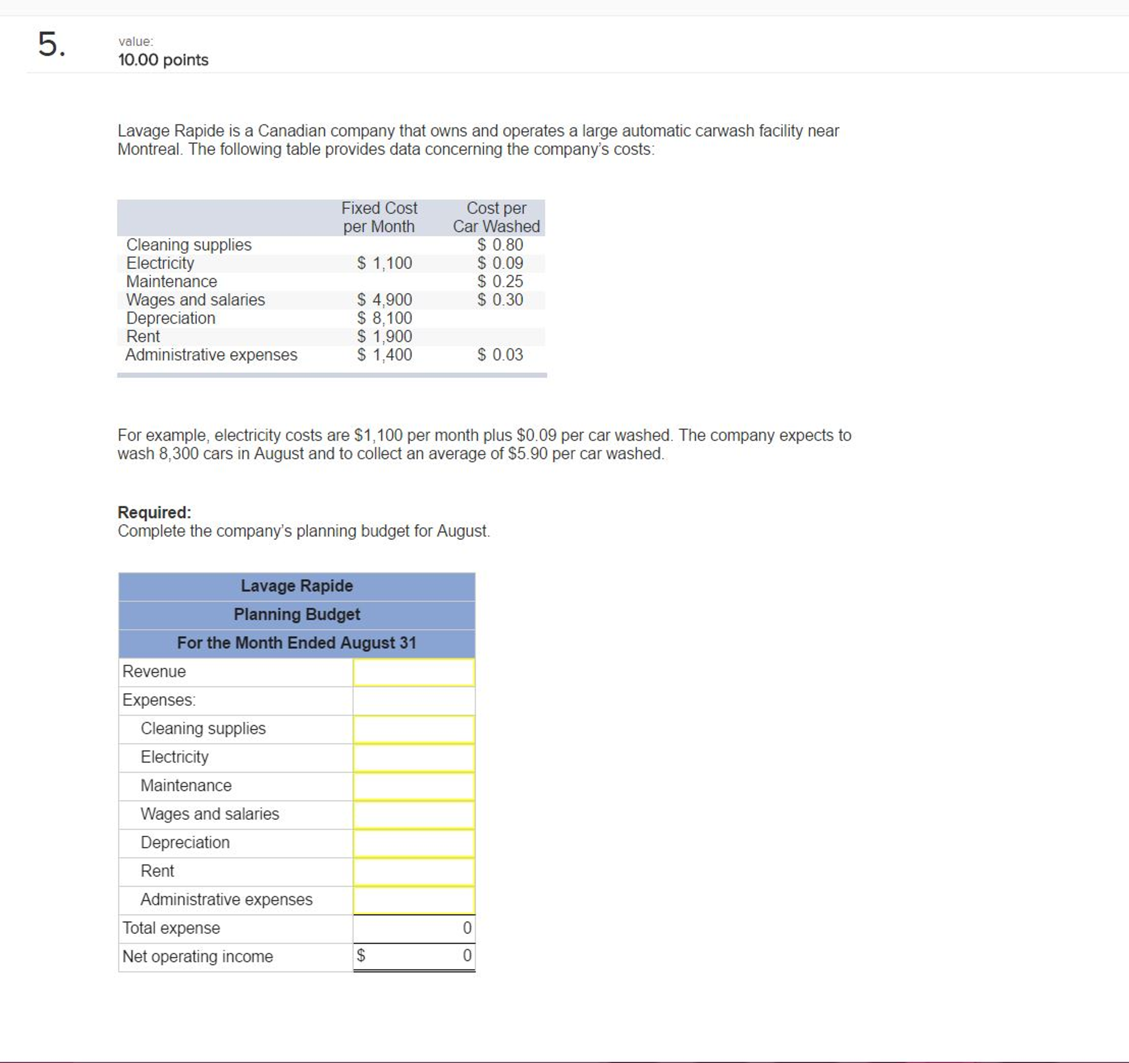Click the Administrative expenses input field
Screen dimensions: 1129x1063
point(413,900)
